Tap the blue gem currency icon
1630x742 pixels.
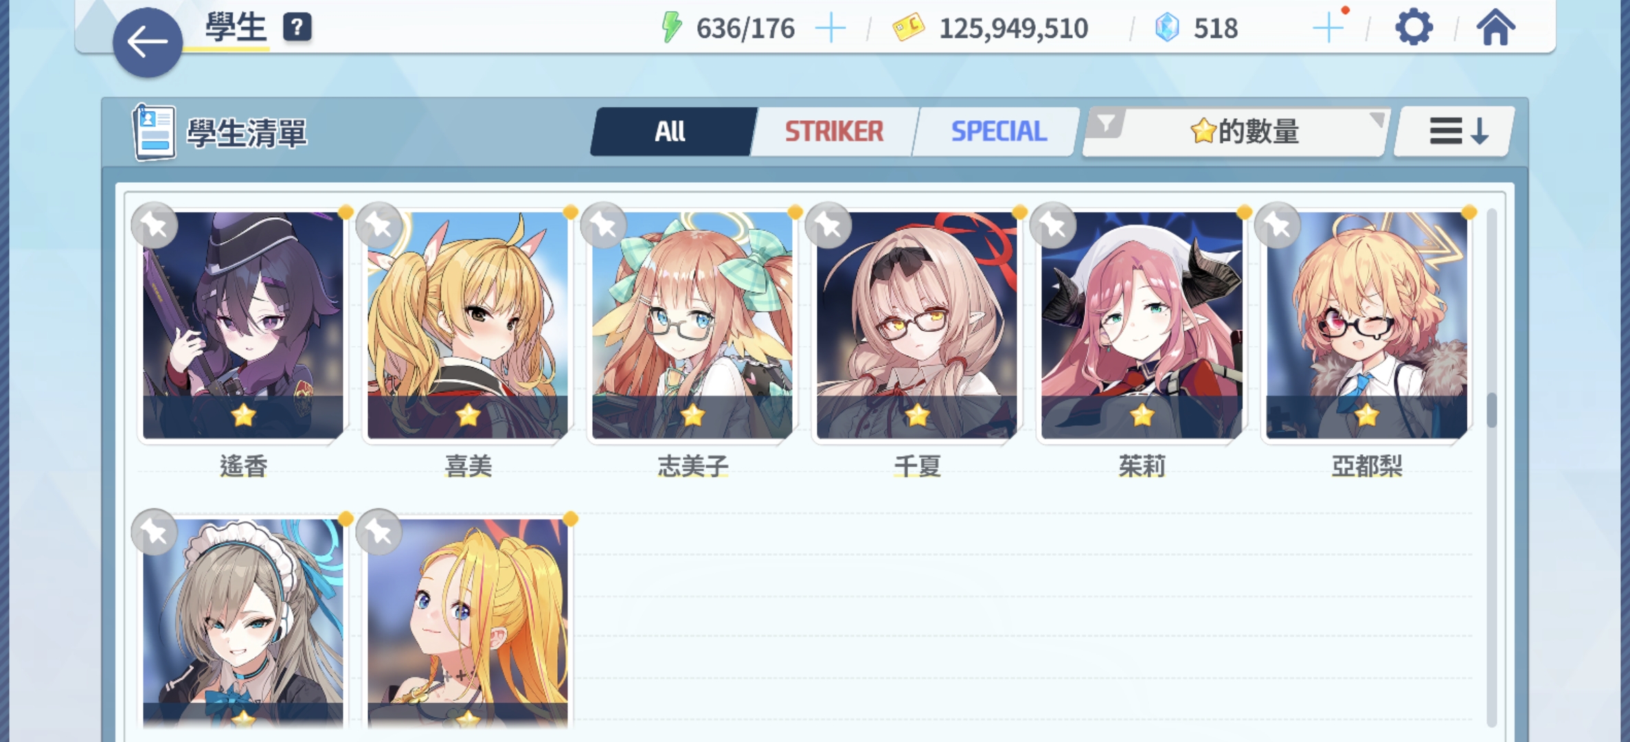(1167, 28)
